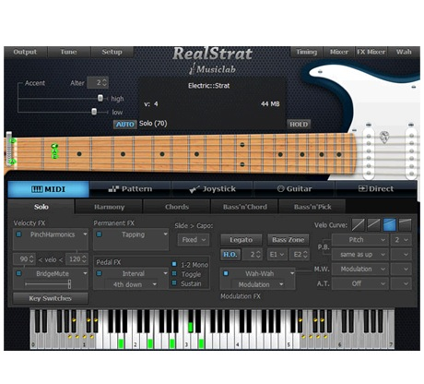Open the 4th down dropdown
Image resolution: width=424 pixels, height=384 pixels.
pyautogui.click(x=132, y=284)
